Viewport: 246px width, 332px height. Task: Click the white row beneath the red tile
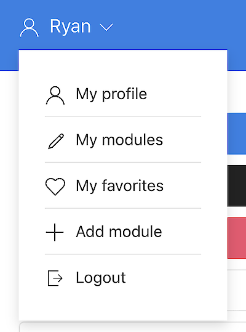pos(237,290)
